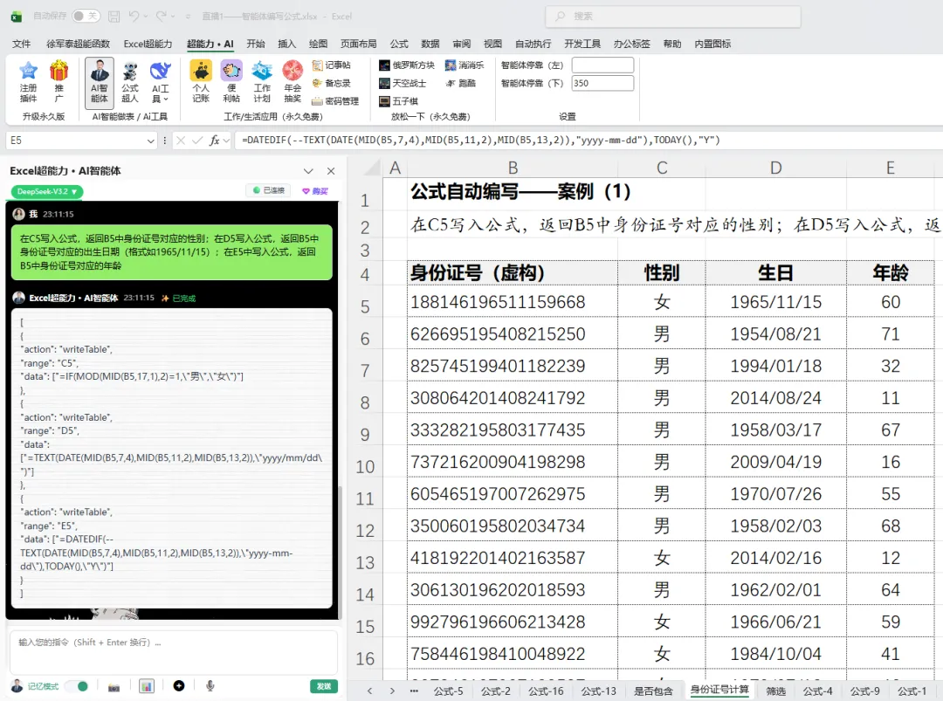Viewport: 943px width, 701px height.
Task: Click the bar chart icon in chat
Action: [147, 686]
